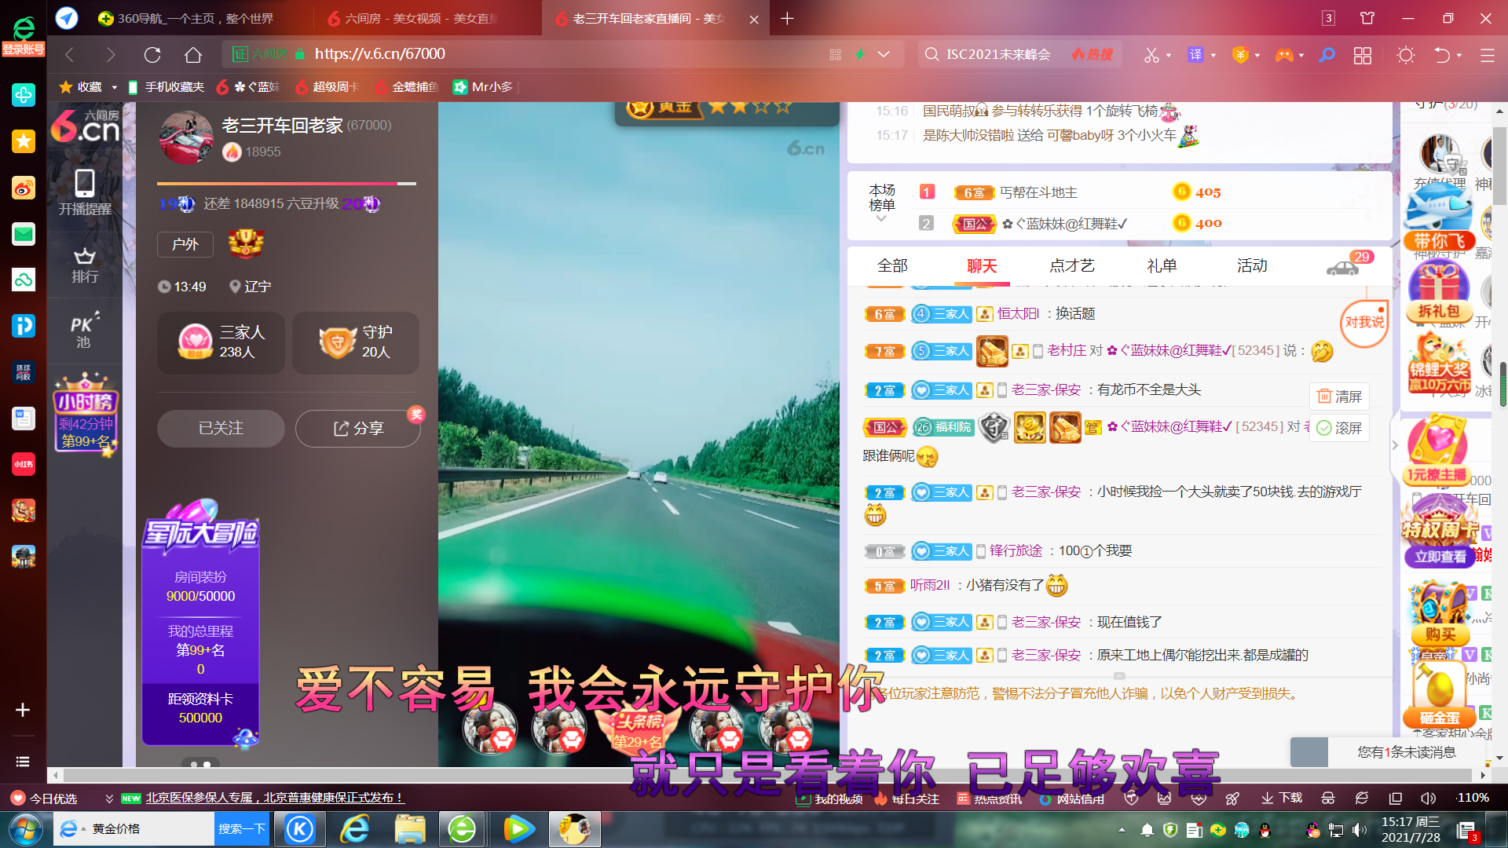Expand the status bar news chevron
This screenshot has height=848, width=1508.
click(109, 799)
